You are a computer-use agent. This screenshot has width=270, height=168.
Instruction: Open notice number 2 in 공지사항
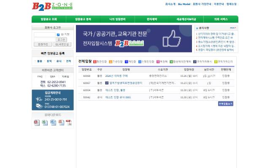point(216,38)
